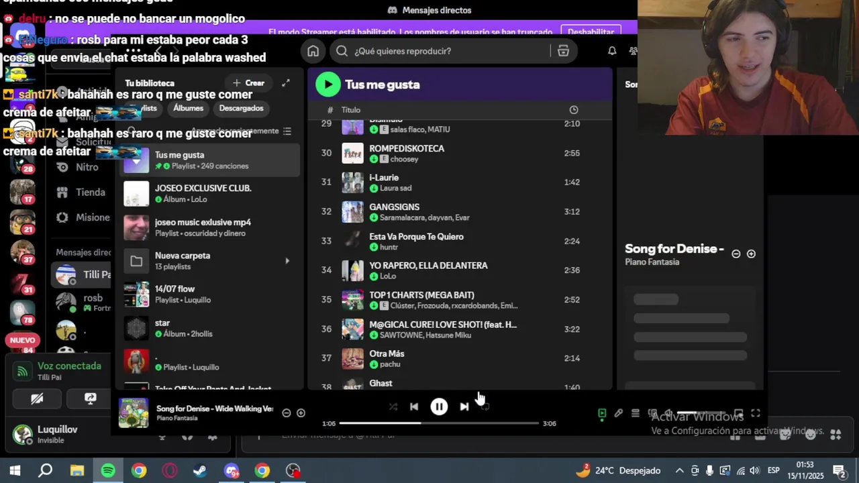Open Voz conectada voice details
The width and height of the screenshot is (859, 483).
(x=69, y=366)
